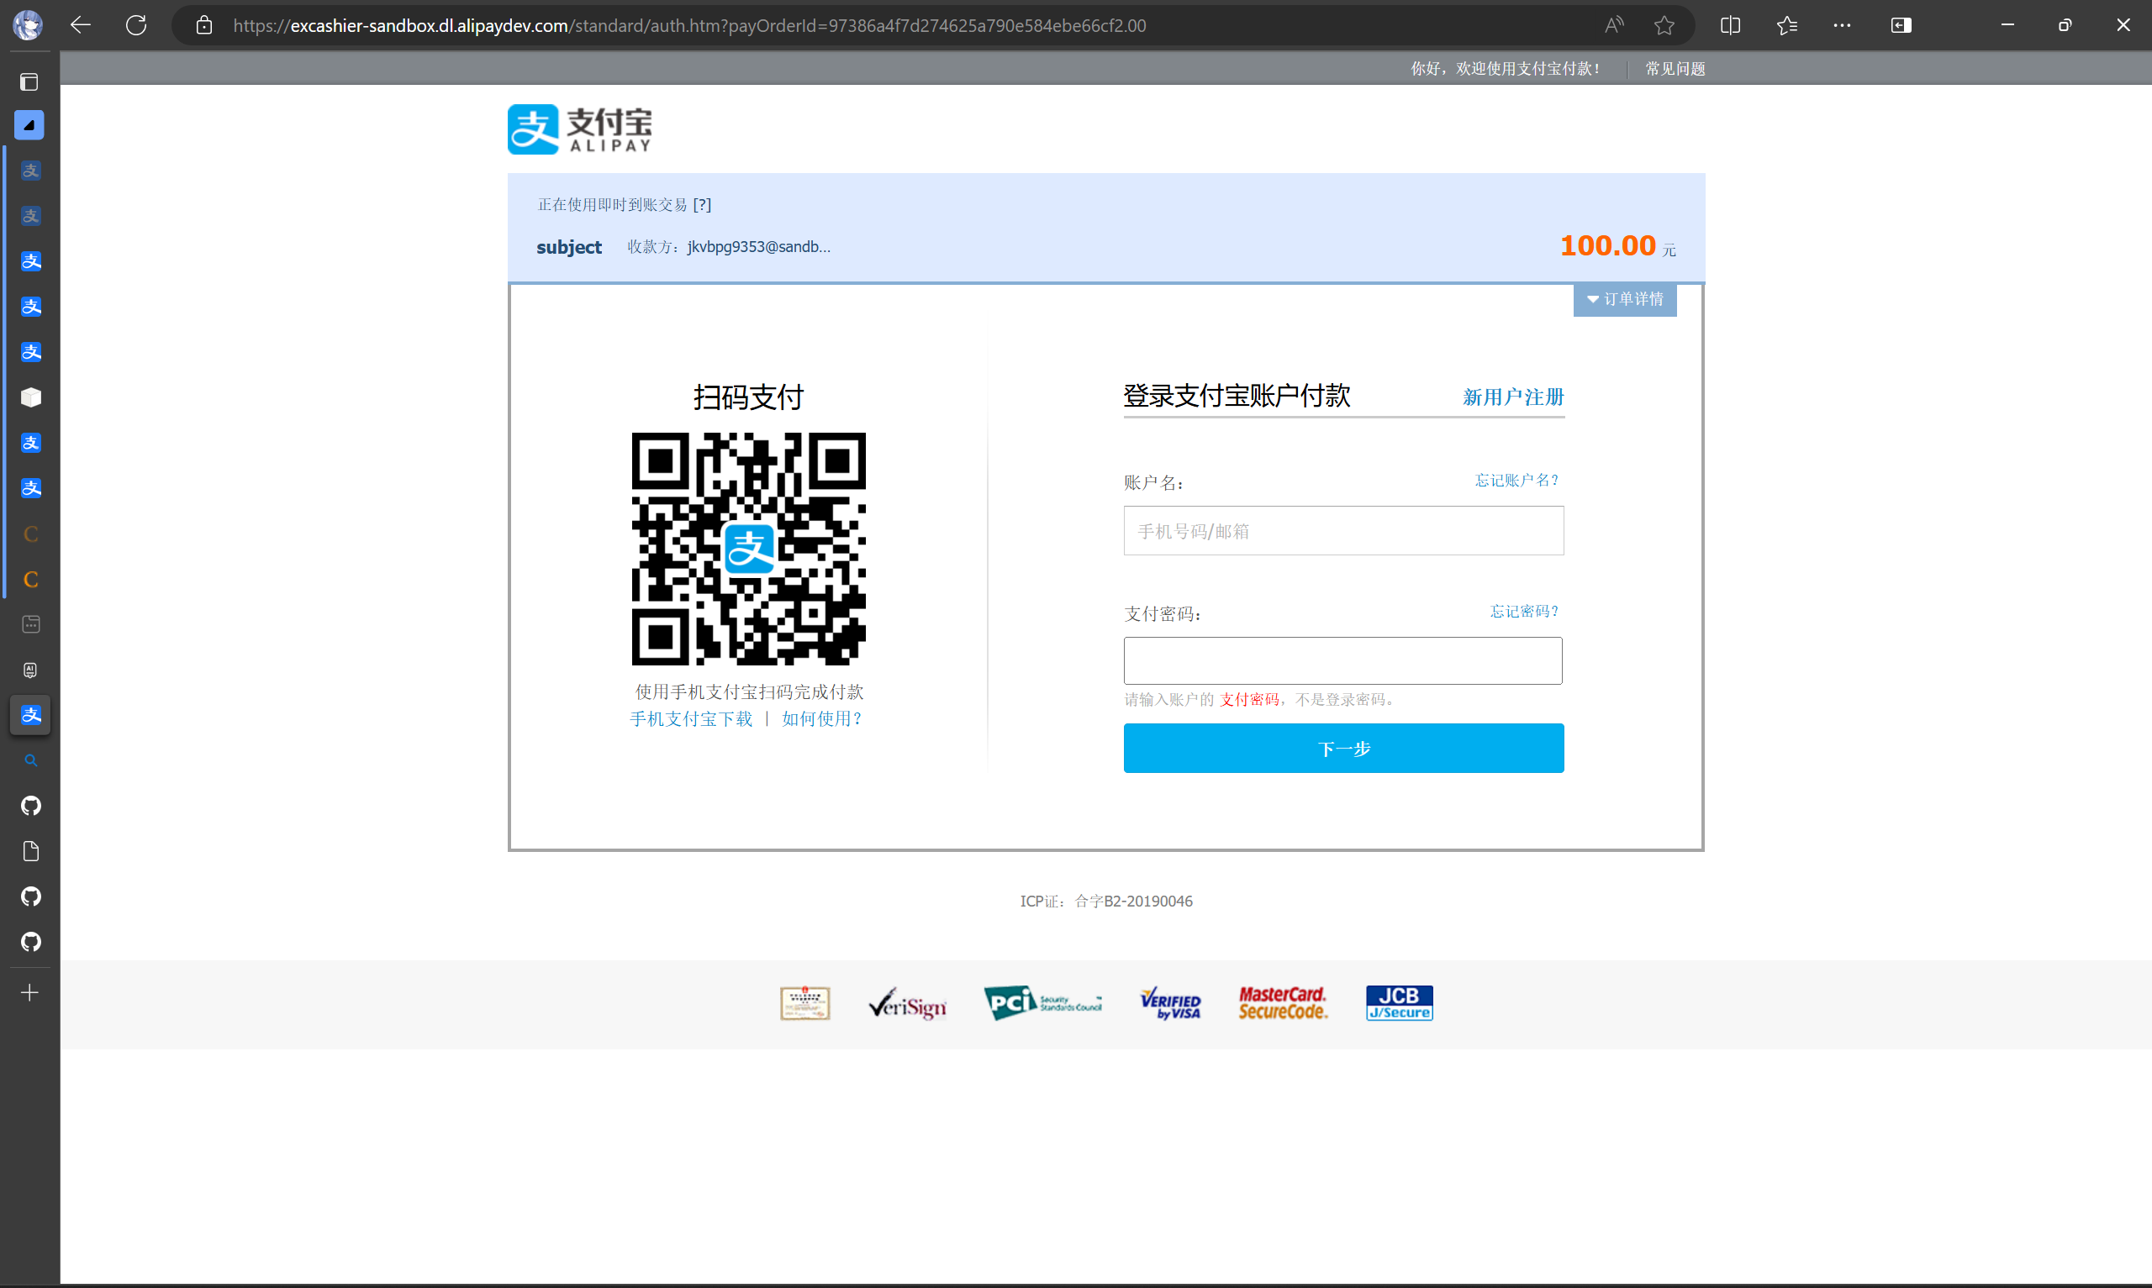This screenshot has width=2152, height=1288.
Task: Open the Copilot icon in the toolbar
Action: [1901, 25]
